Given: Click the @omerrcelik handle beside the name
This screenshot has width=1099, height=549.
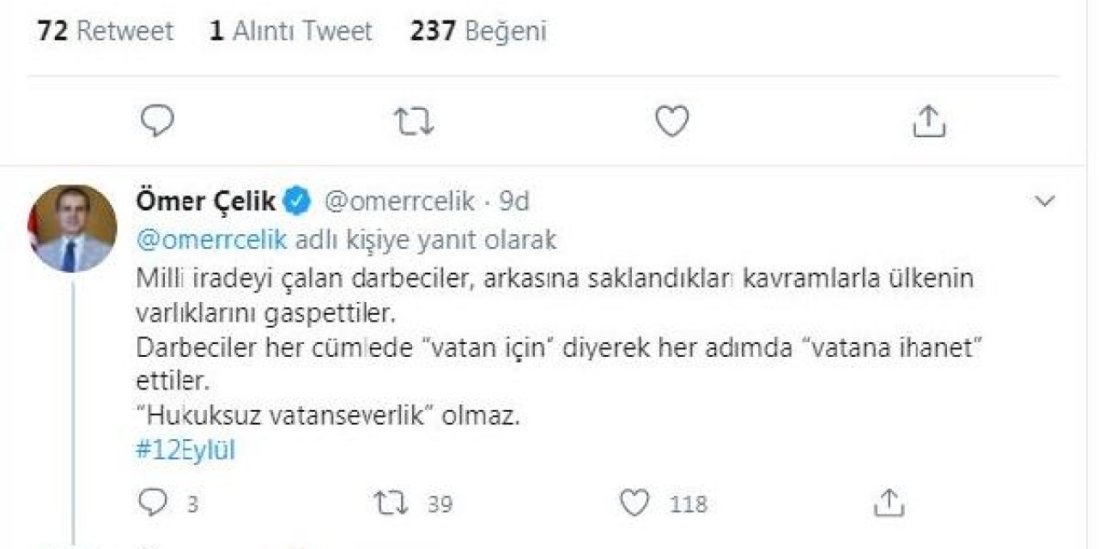Looking at the screenshot, I should pyautogui.click(x=398, y=202).
